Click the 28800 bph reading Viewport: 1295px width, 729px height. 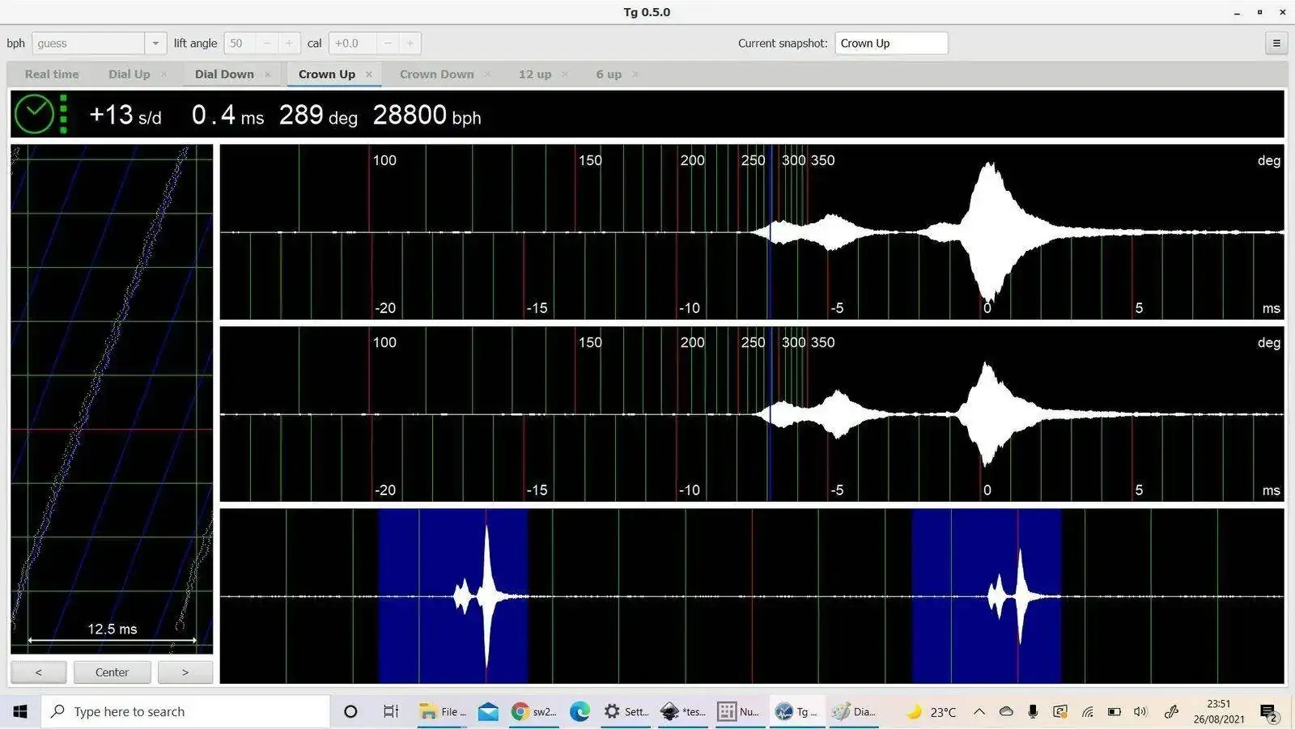(x=427, y=115)
